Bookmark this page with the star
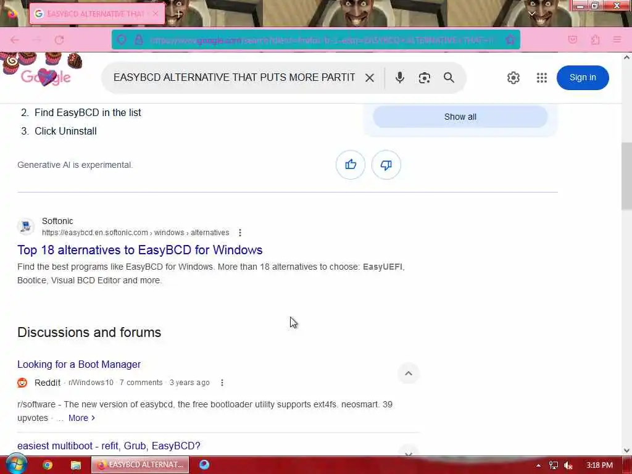This screenshot has height=474, width=632. pyautogui.click(x=510, y=40)
